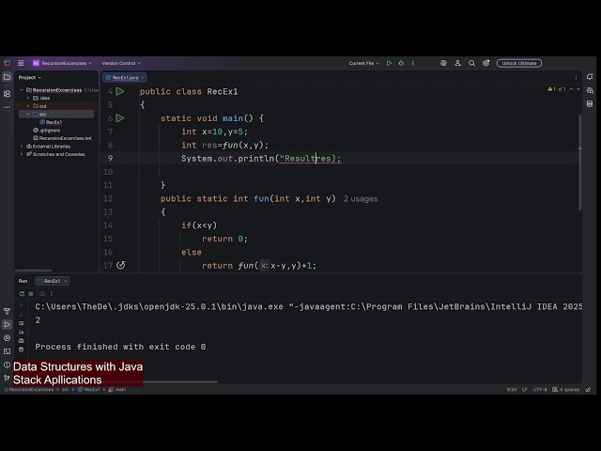Screen dimensions: 601x451
Task: Open the Notifications bell
Action: click(x=590, y=77)
